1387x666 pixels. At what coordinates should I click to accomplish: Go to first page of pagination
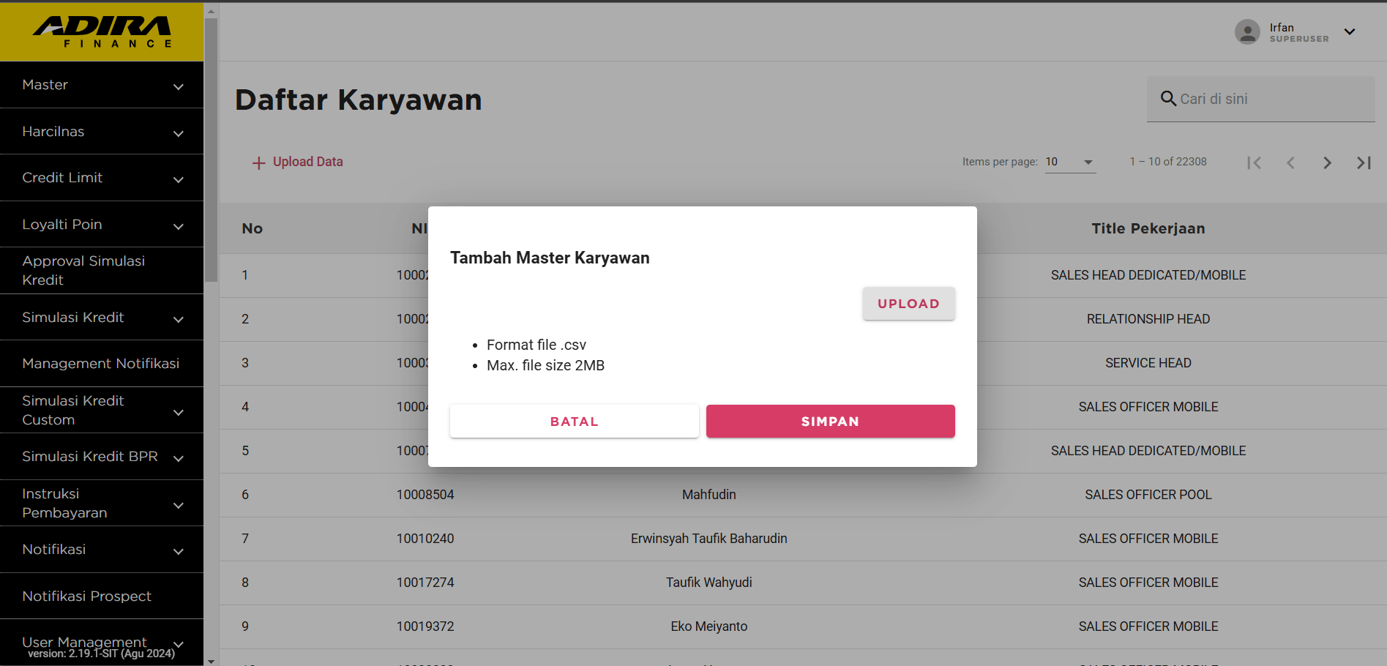coord(1254,162)
